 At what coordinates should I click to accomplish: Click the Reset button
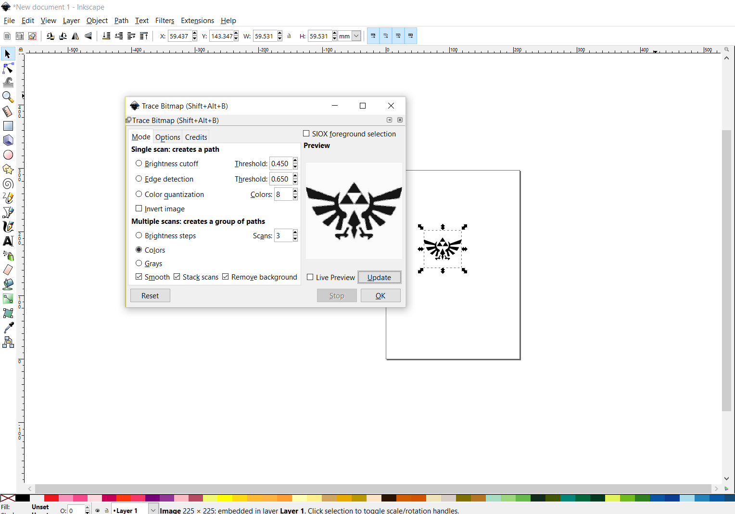coord(150,295)
